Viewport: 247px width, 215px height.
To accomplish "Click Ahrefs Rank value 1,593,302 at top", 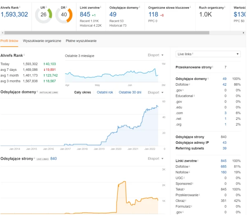I will pos(14,14).
